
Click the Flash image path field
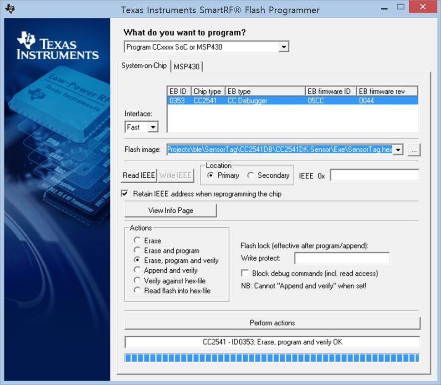pos(280,149)
